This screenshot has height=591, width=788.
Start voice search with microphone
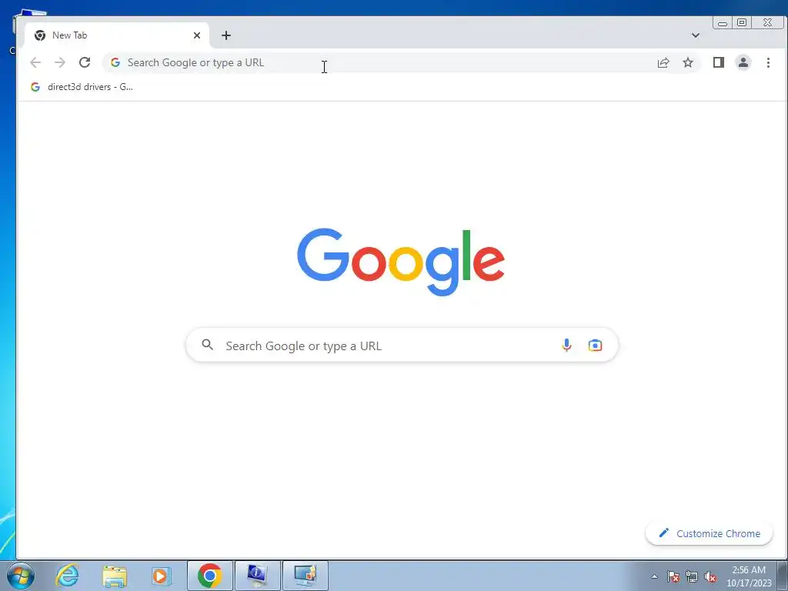(566, 346)
